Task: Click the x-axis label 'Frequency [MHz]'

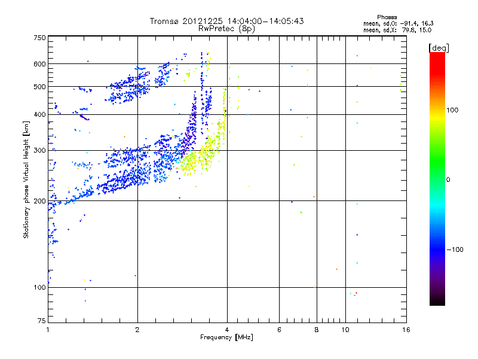Action: pyautogui.click(x=226, y=337)
